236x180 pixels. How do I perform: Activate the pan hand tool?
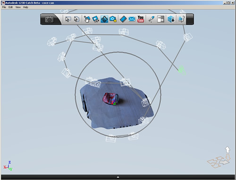(87, 19)
